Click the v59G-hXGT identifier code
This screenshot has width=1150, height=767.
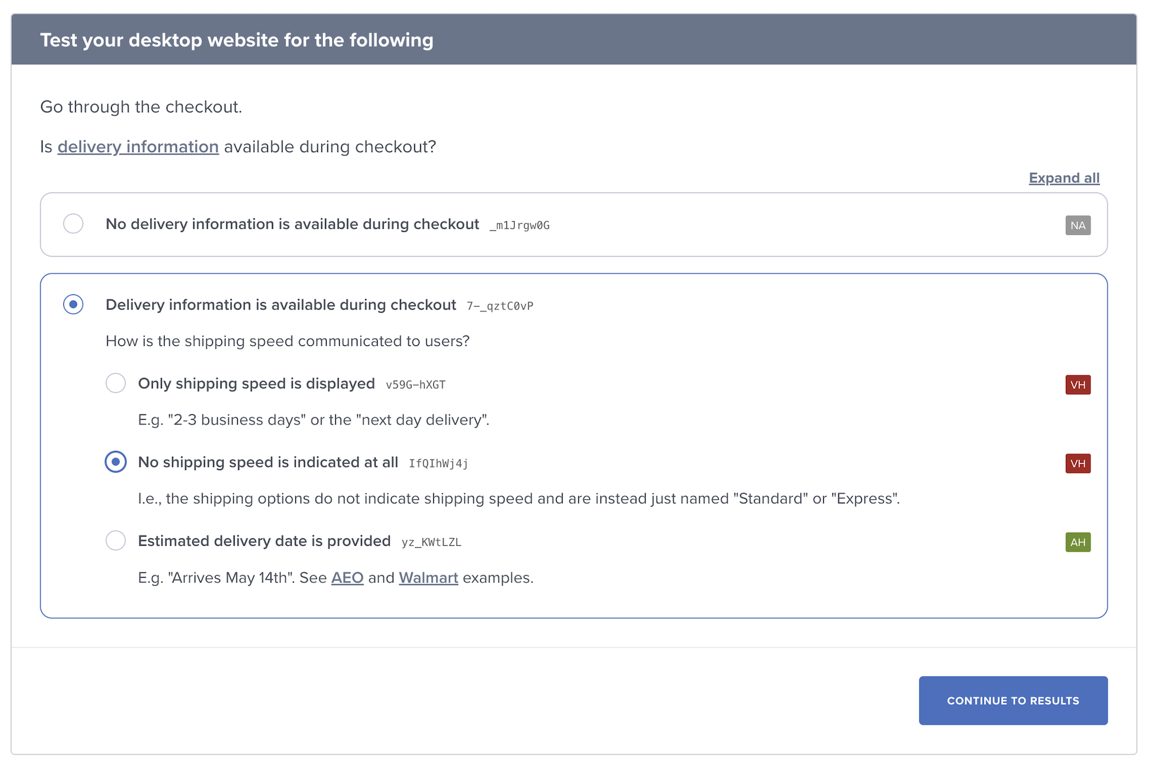click(416, 385)
